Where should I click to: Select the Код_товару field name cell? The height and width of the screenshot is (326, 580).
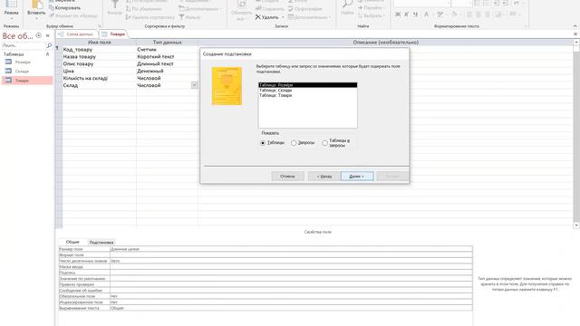click(x=99, y=50)
